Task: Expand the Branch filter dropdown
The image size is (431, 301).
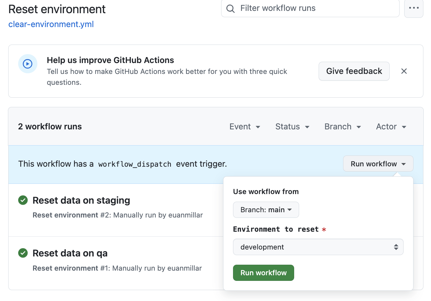Action: pyautogui.click(x=343, y=127)
